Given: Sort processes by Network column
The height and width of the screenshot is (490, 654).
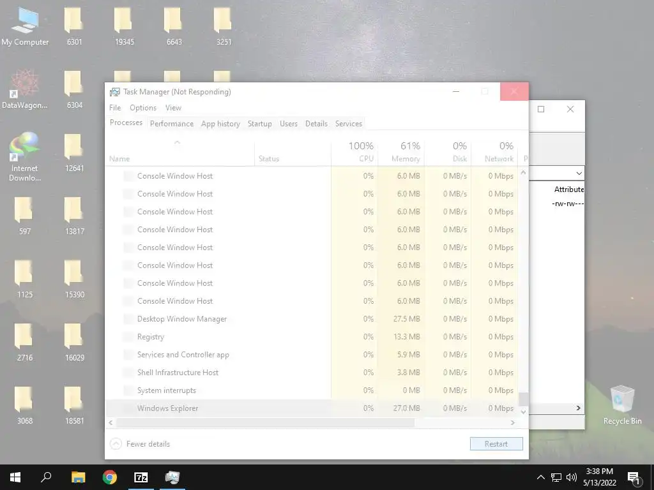Looking at the screenshot, I should tap(495, 153).
